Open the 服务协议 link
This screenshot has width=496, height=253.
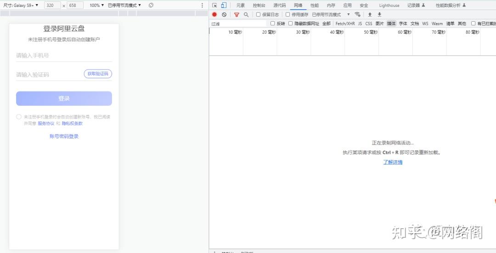pyautogui.click(x=46, y=123)
